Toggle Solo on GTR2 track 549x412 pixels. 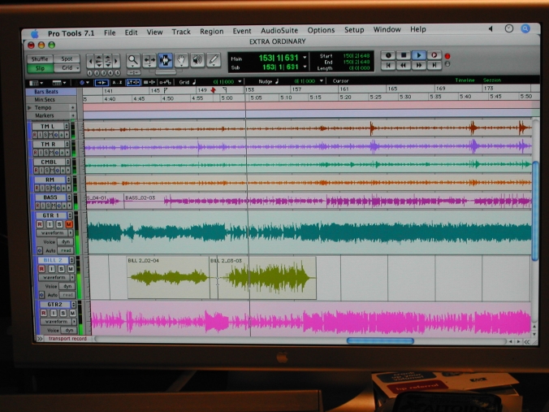[63, 313]
